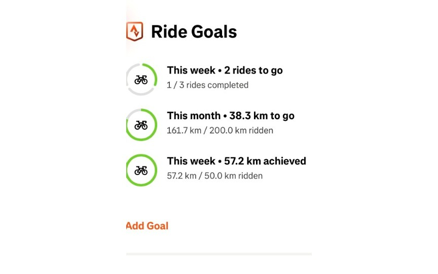Click the Strava logo beside Ride Goals

[135, 31]
